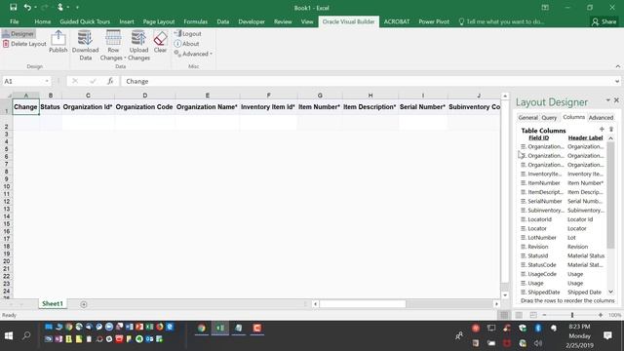The height and width of the screenshot is (351, 624).
Task: Select column C header
Action: pos(88,96)
